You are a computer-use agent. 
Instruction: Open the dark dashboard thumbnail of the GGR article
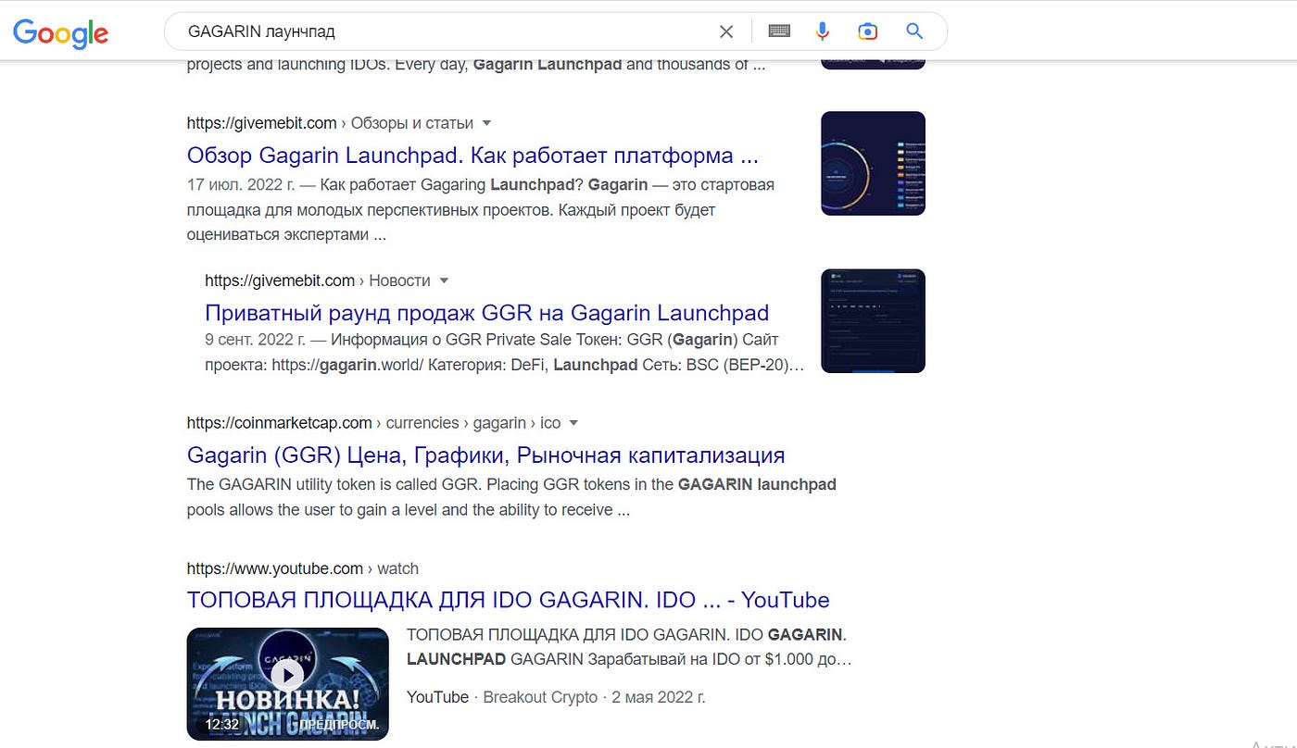coord(872,320)
